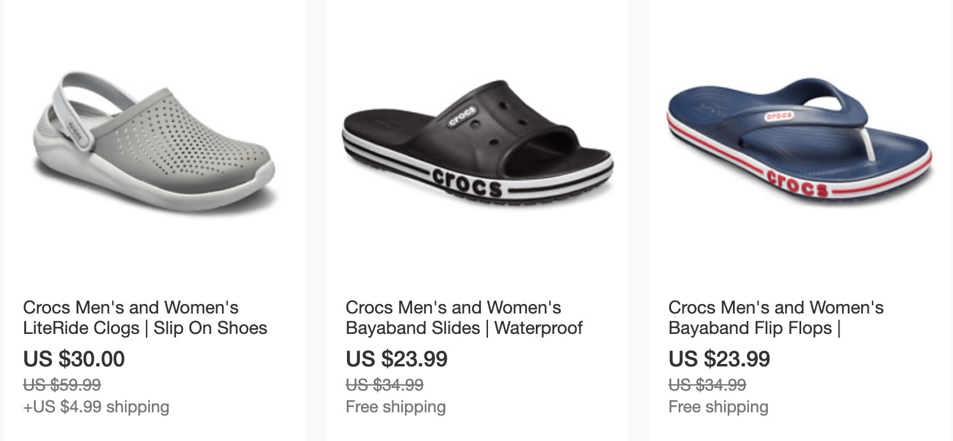Click the US $23.99 price under Flip Flops
Image resolution: width=953 pixels, height=441 pixels.
click(720, 359)
